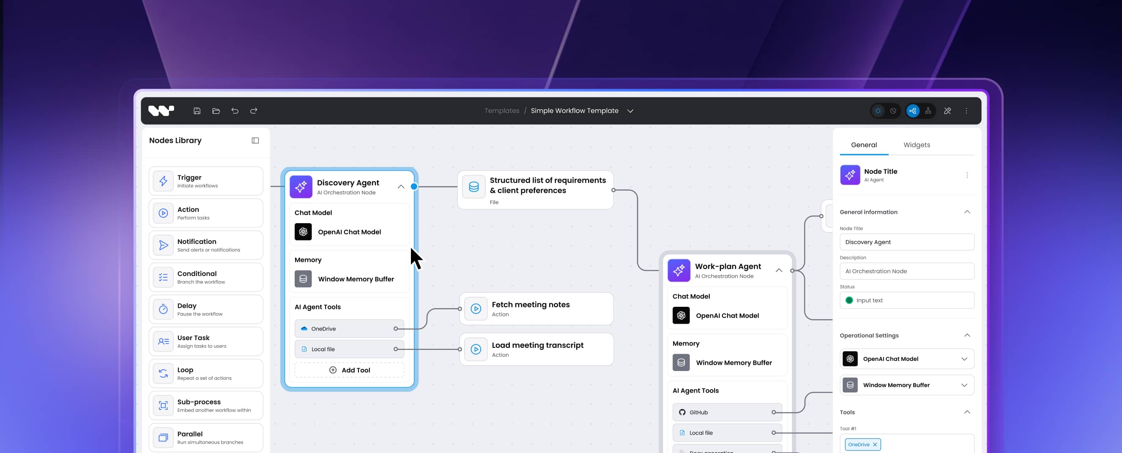Open the Node Title three-dot menu
Screen dimensions: 1122x453
(x=967, y=175)
